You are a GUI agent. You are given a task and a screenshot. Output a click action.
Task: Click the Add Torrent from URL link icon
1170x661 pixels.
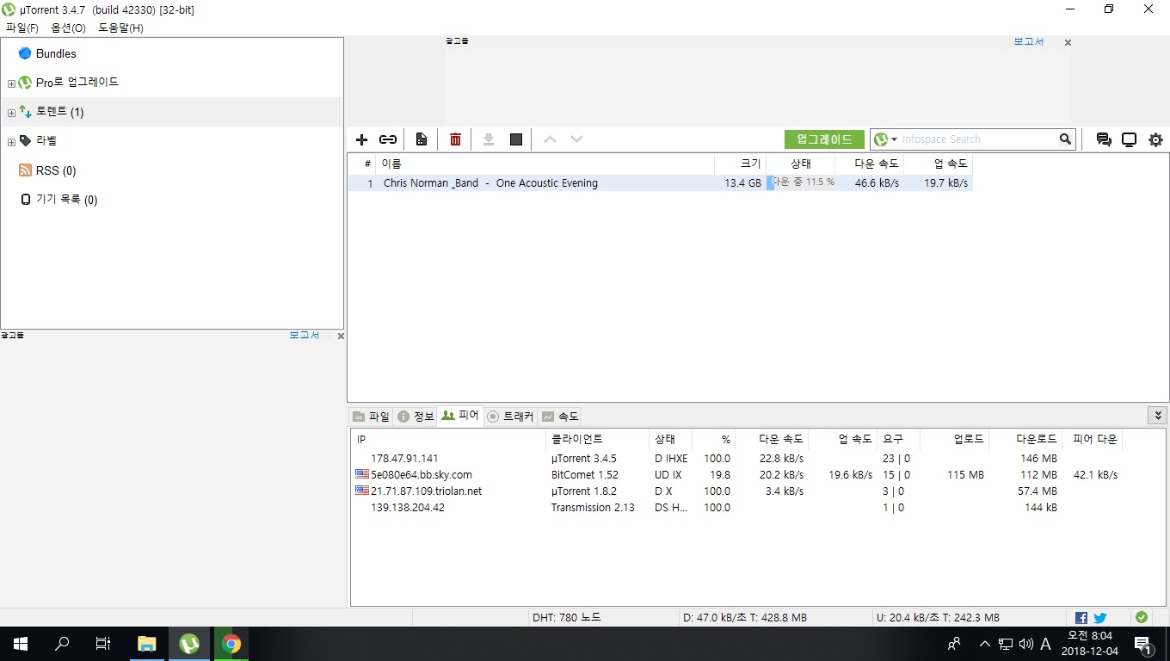pos(388,139)
